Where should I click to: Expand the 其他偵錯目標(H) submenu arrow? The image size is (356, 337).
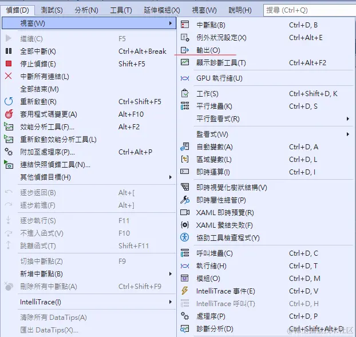click(x=171, y=177)
